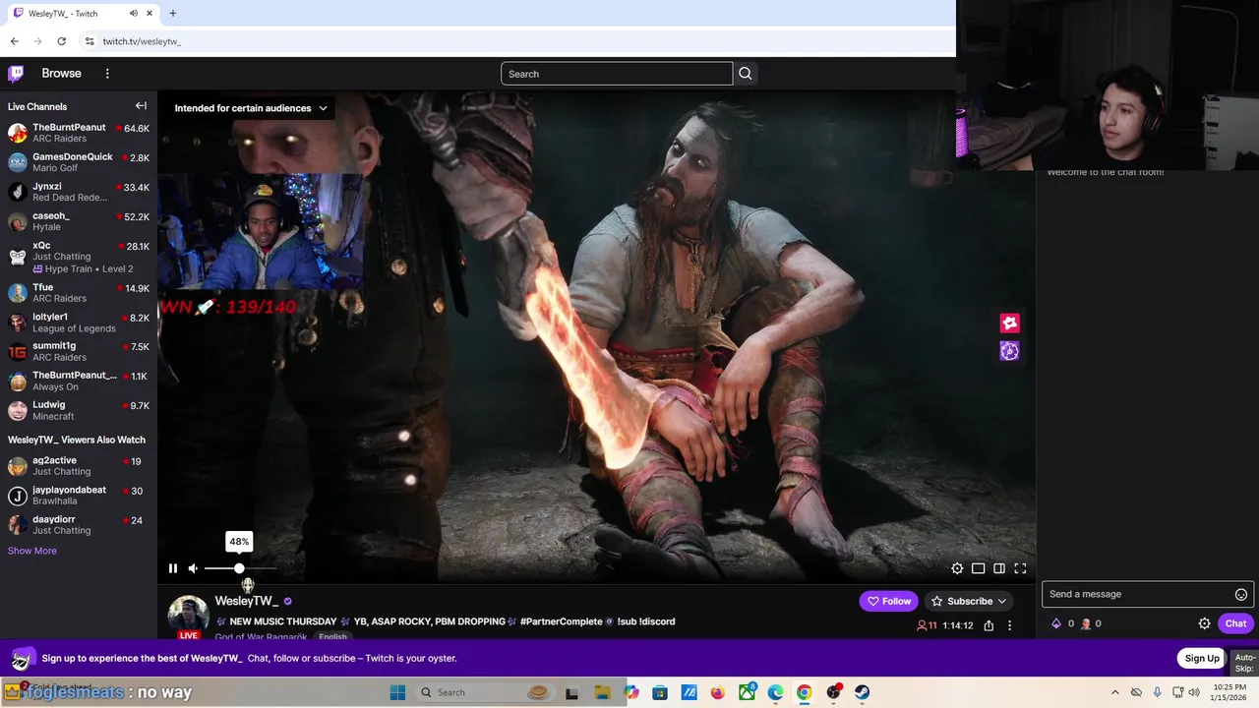Open loltyler1 League of Legends channel
This screenshot has width=1259, height=708.
pyautogui.click(x=79, y=323)
